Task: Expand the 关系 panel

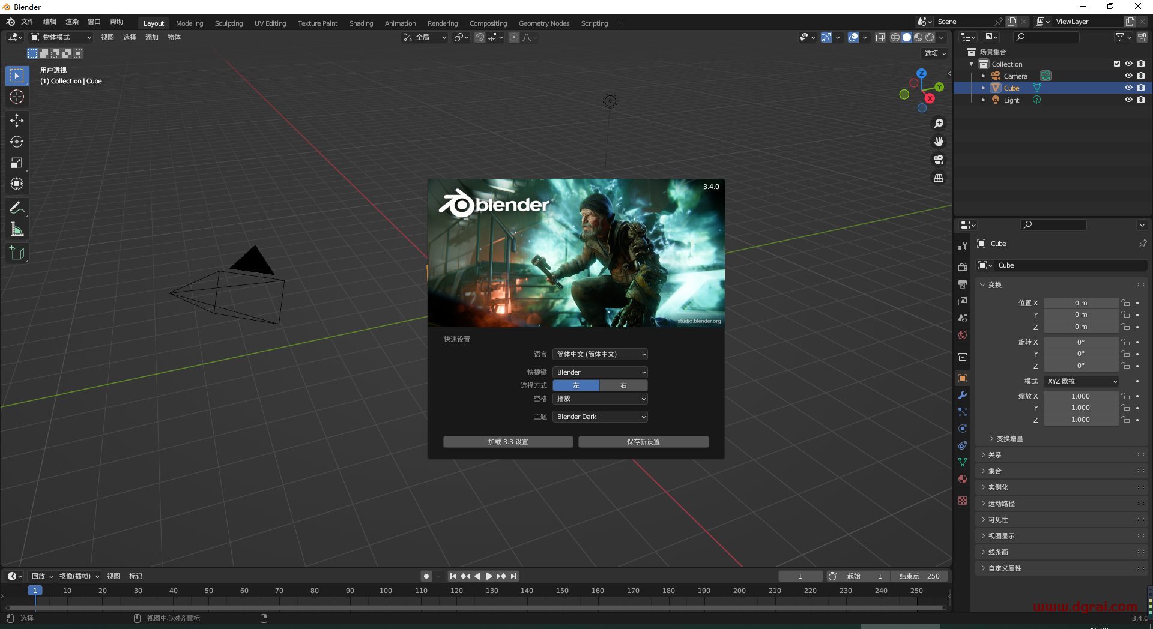Action: tap(995, 455)
